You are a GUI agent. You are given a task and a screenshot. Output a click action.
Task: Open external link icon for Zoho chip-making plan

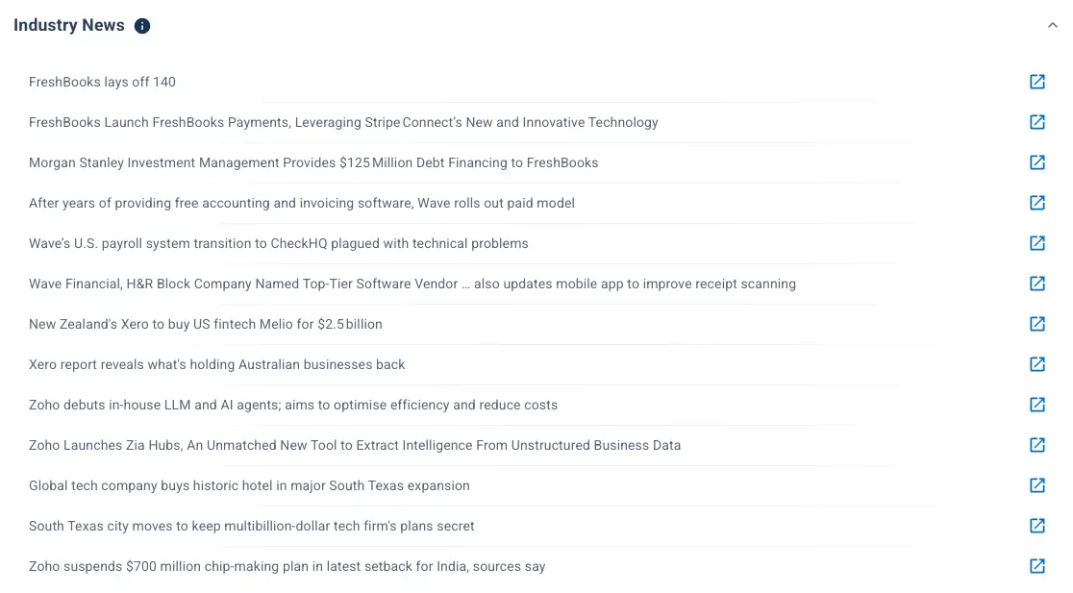[x=1037, y=566]
